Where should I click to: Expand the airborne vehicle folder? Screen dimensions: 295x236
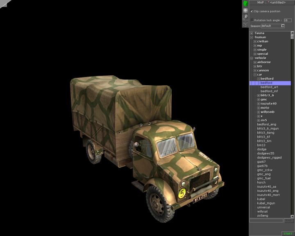pos(255,62)
